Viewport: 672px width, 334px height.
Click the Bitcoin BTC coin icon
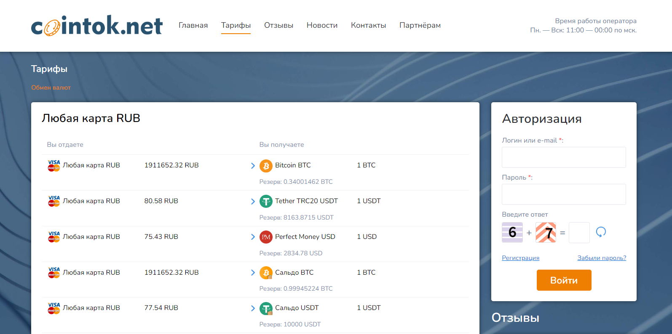click(x=266, y=166)
